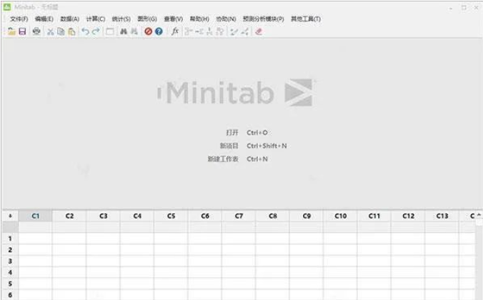Click the red eraser clear icon
This screenshot has width=483, height=300.
point(259,31)
